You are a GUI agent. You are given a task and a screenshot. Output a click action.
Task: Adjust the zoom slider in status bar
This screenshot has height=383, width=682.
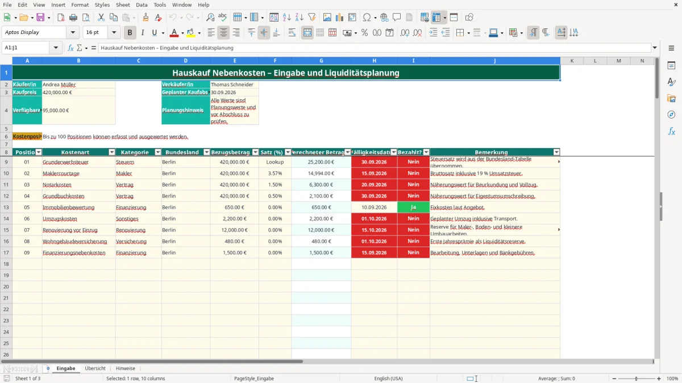click(636, 378)
